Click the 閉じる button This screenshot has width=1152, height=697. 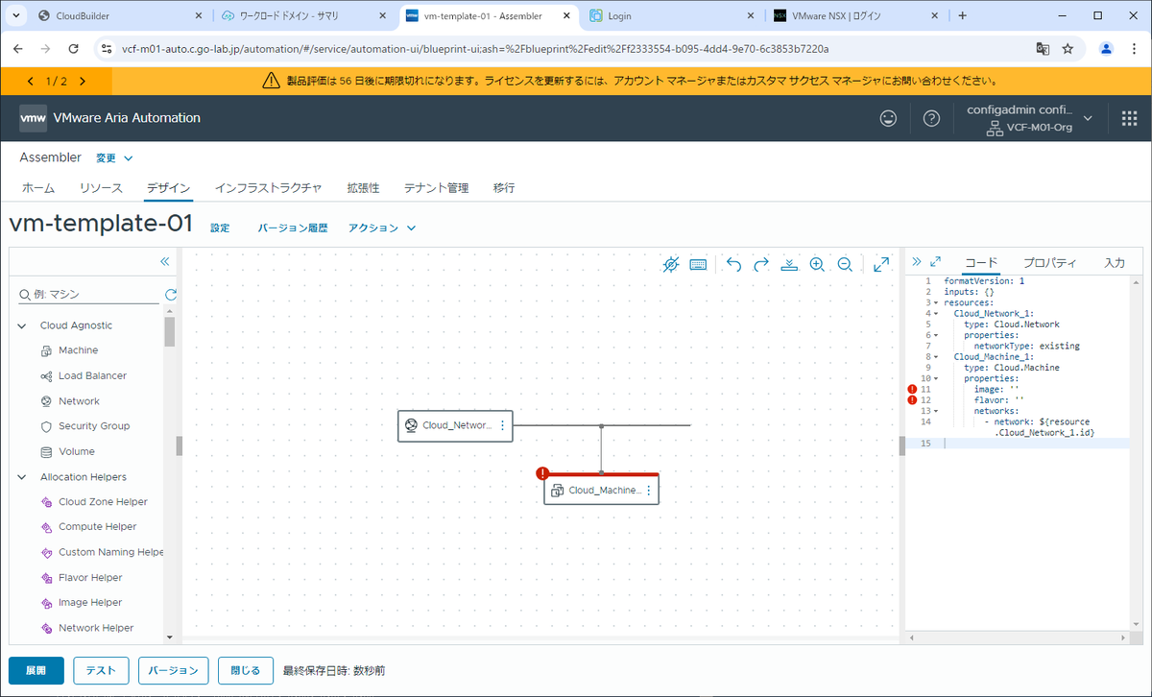pos(245,670)
